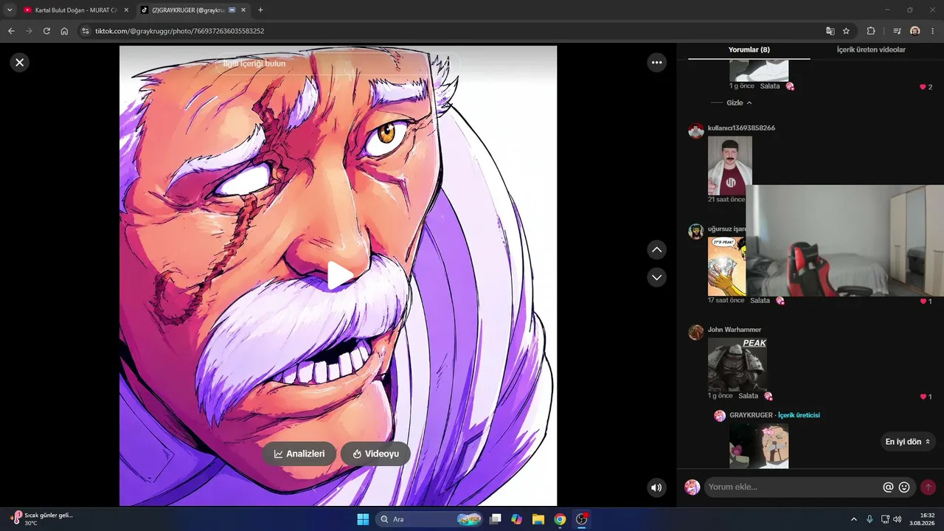Screen dimensions: 944x531
Task: Switch to İçerik üreten videolar tab
Action: (x=871, y=49)
